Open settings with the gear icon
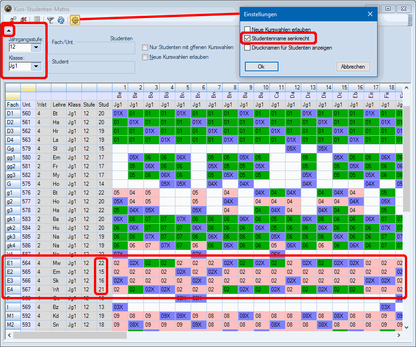 (x=75, y=20)
